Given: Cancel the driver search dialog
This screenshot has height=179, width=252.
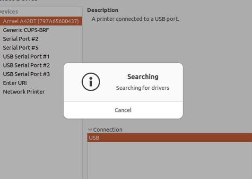Looking at the screenshot, I should click(123, 110).
